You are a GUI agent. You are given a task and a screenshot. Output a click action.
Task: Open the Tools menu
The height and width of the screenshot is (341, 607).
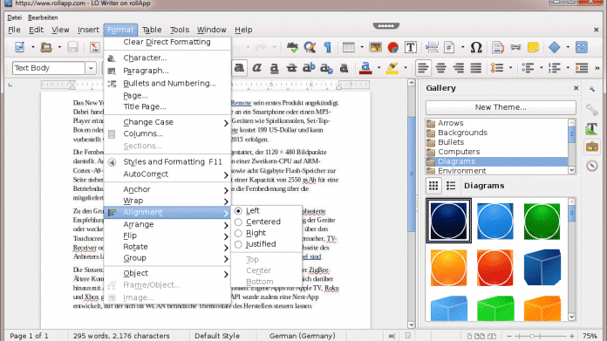click(180, 30)
